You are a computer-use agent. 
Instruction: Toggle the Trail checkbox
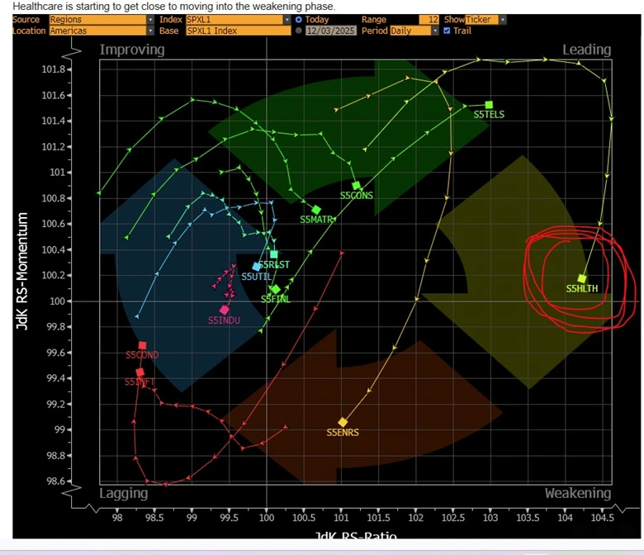click(x=447, y=31)
